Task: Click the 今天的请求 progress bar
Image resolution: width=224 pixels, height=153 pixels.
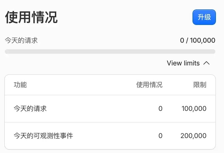Action: pyautogui.click(x=110, y=52)
